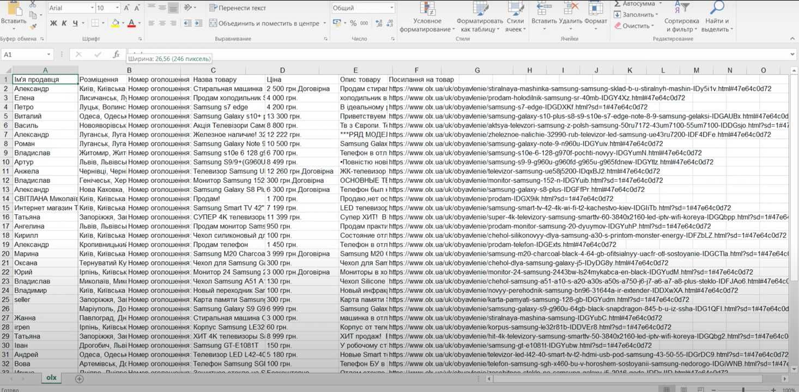The height and width of the screenshot is (392, 799).
Task: Click decrease indent icon
Action: point(189,23)
